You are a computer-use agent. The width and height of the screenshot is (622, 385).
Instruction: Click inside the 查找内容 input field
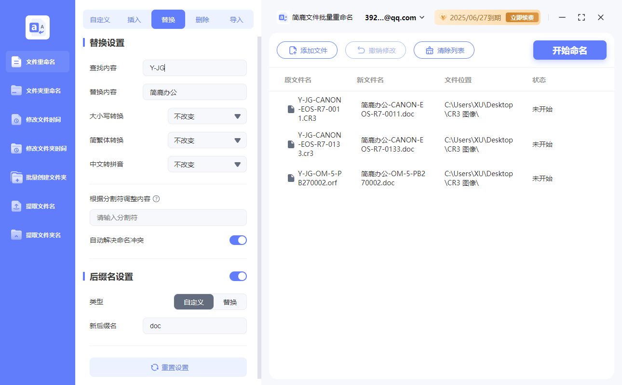pos(194,68)
